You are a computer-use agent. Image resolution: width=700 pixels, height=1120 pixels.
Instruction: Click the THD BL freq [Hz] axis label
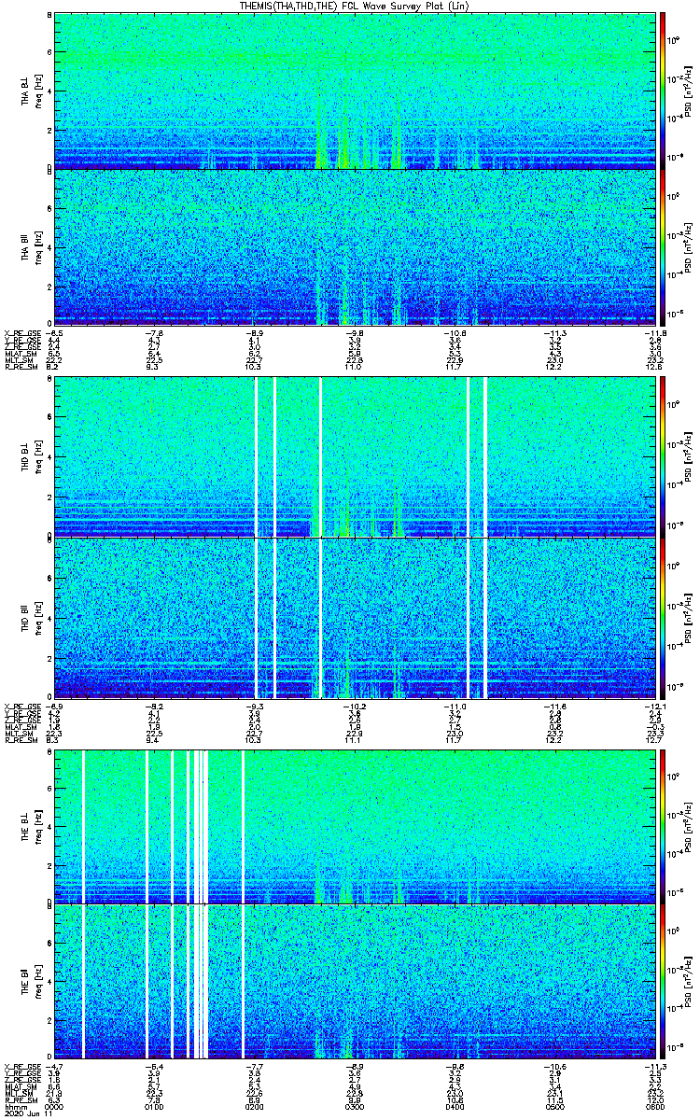[31, 457]
